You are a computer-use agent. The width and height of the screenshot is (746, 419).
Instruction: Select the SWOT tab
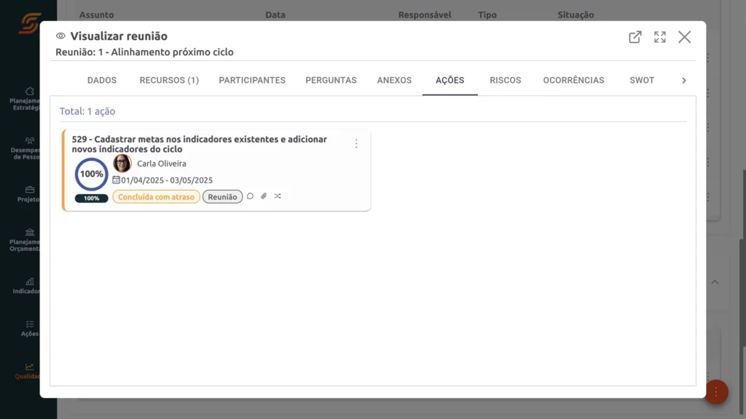click(641, 80)
